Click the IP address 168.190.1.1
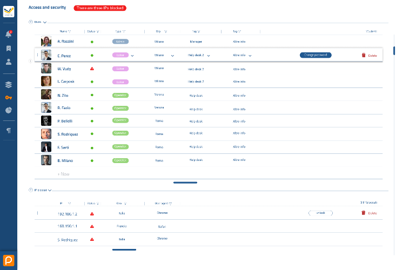 click(x=68, y=226)
